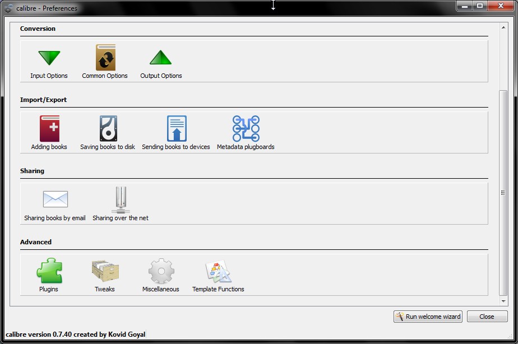Click the 'Miscellaneous' label text
The image size is (518, 344).
(160, 289)
